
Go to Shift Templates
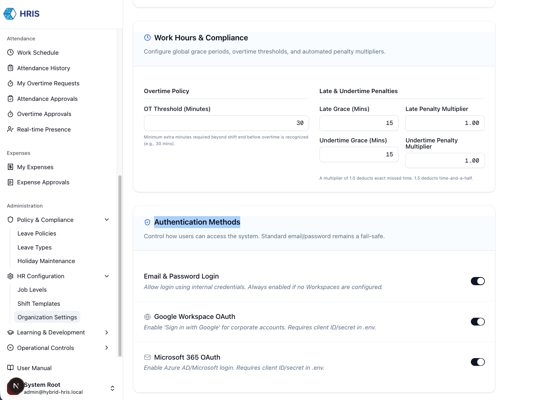39,304
